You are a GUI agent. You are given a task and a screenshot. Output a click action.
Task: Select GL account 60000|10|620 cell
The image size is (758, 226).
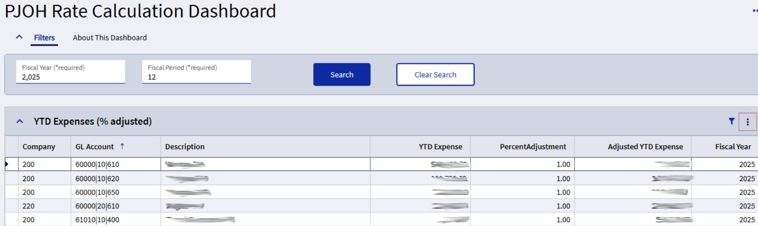[x=97, y=178]
